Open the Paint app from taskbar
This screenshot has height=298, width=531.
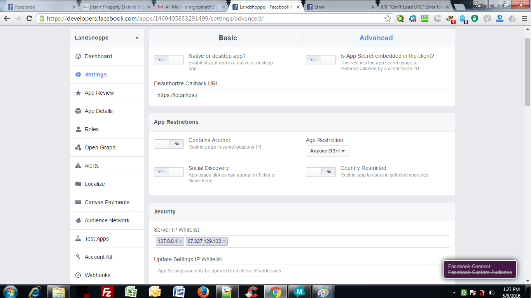click(x=323, y=292)
